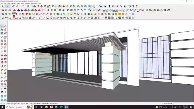Open the Help menu

tap(39, 3)
